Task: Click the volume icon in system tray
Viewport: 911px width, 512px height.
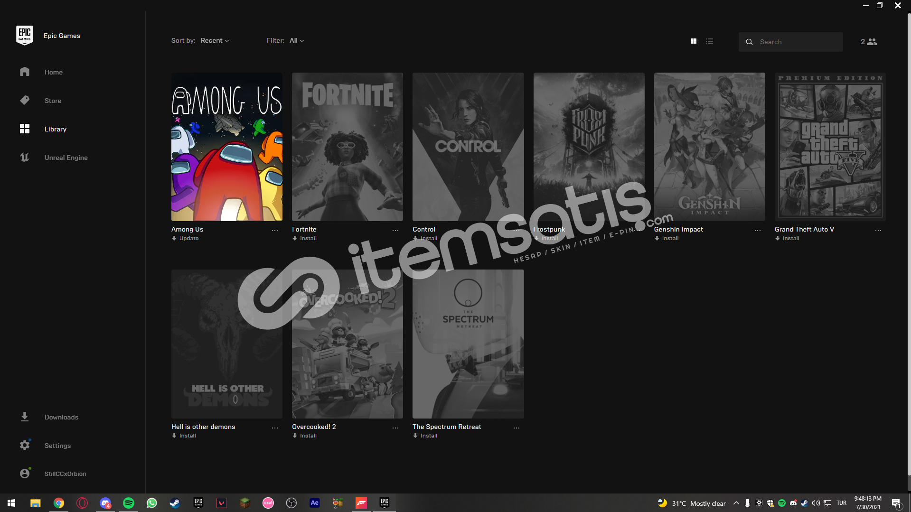Action: (816, 503)
